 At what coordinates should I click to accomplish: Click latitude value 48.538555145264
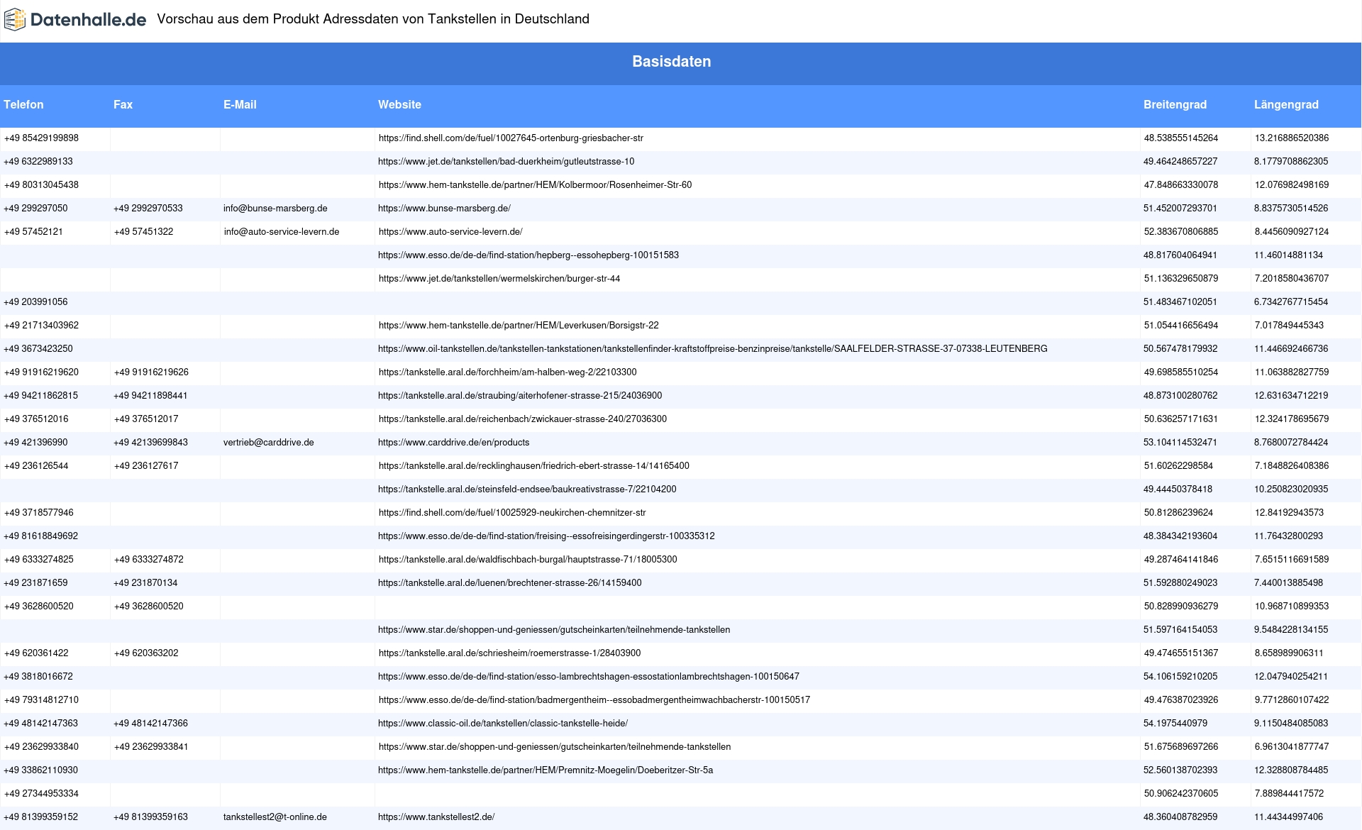coord(1181,138)
